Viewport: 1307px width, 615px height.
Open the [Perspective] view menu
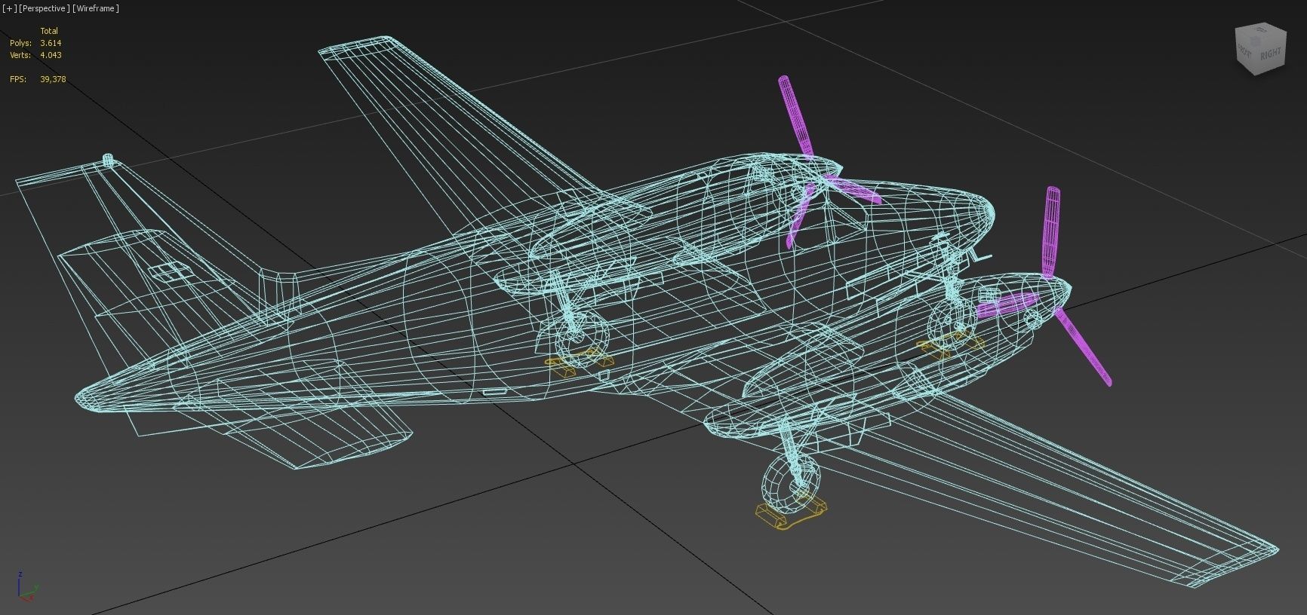click(x=44, y=8)
